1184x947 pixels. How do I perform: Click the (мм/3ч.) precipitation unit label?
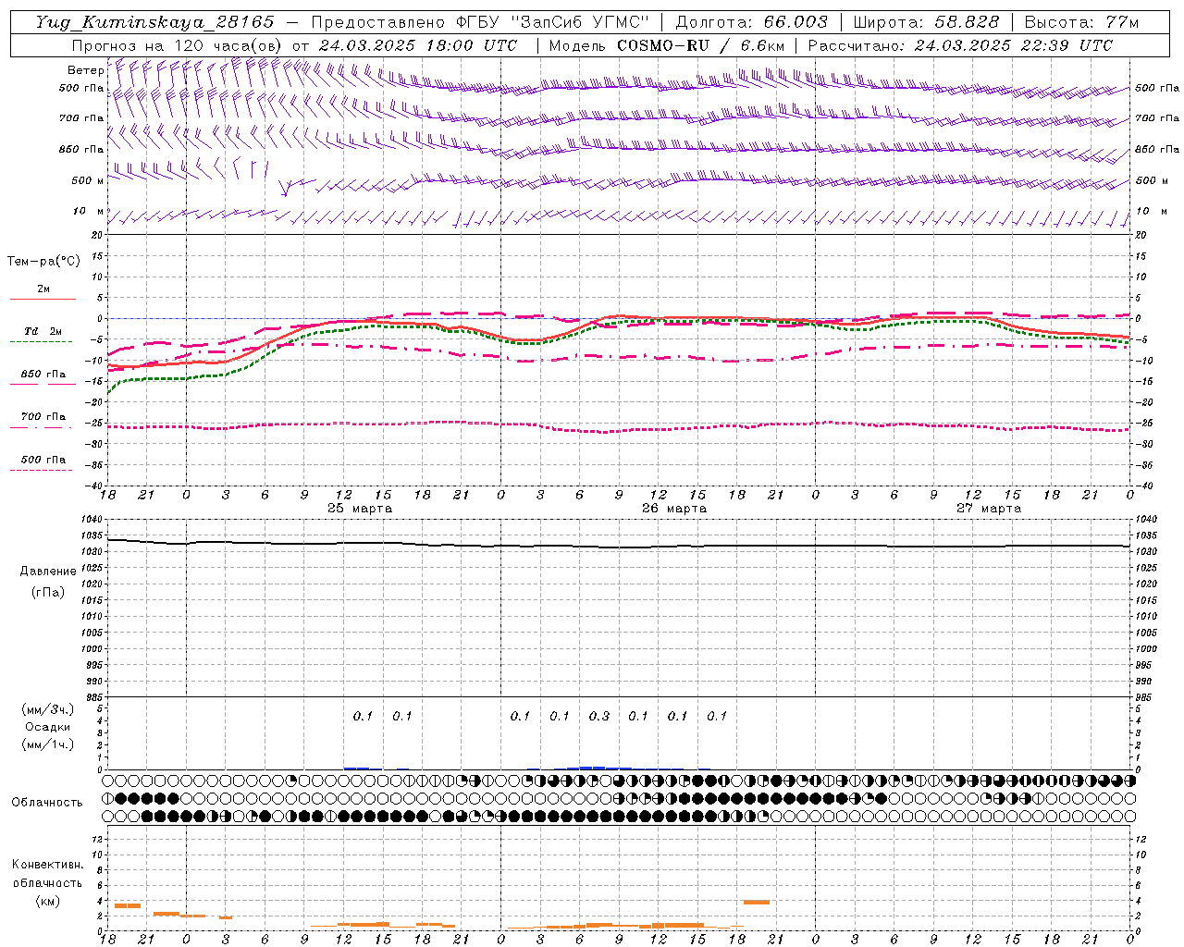pos(48,709)
